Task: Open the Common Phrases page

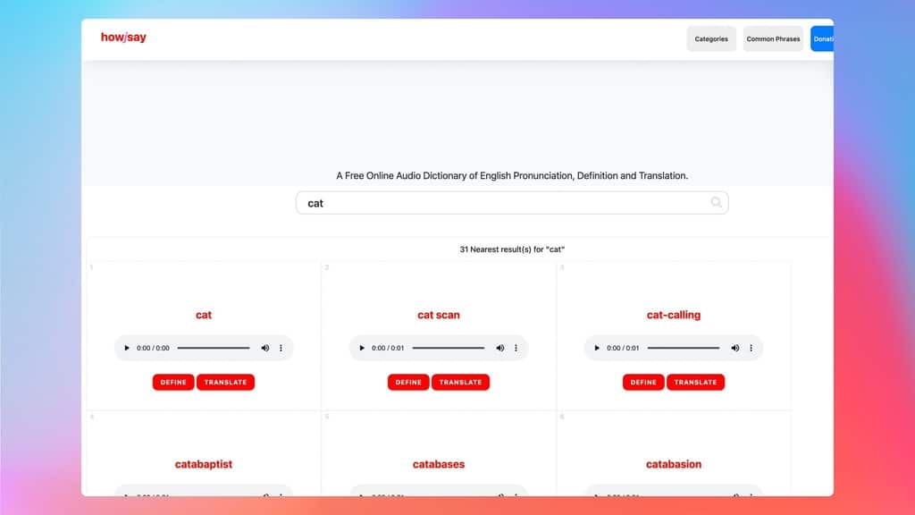Action: coord(772,38)
